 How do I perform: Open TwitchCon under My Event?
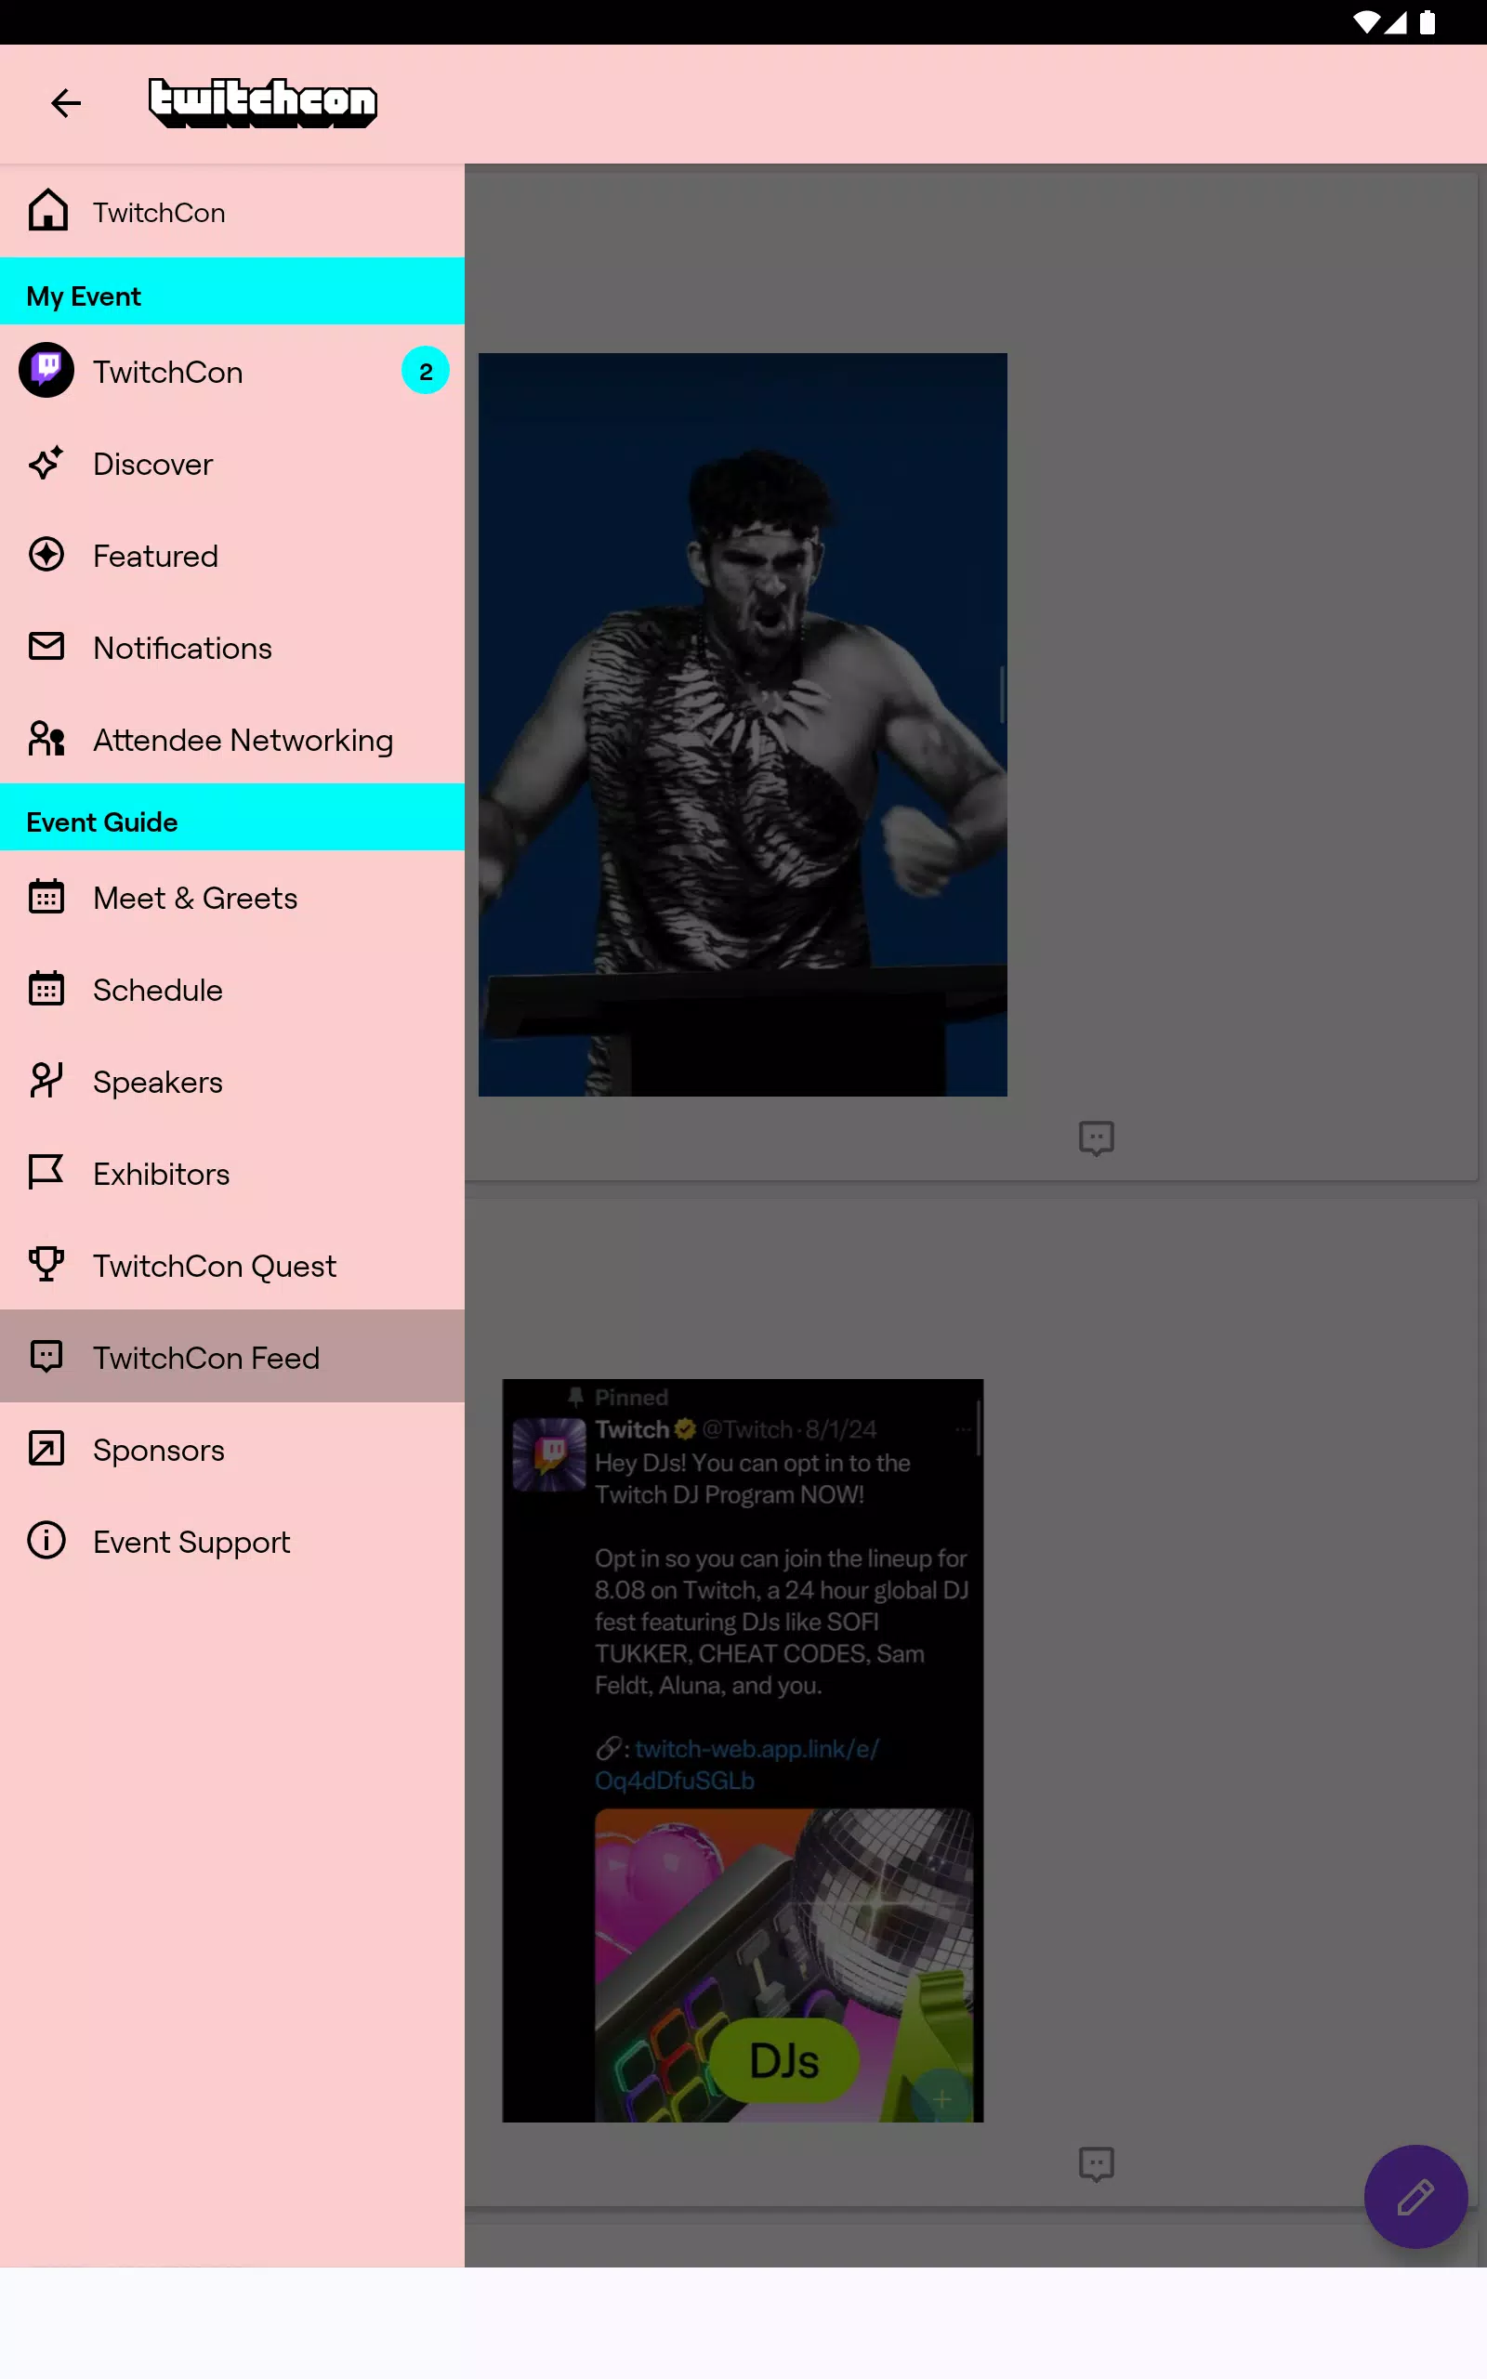(x=232, y=371)
